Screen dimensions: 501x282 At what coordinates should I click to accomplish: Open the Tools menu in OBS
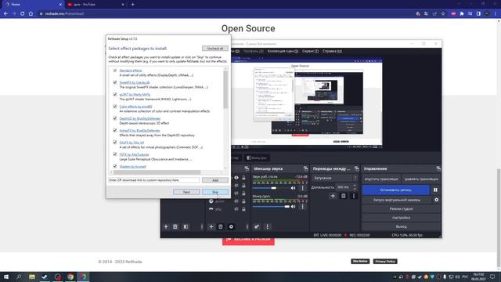click(x=310, y=51)
